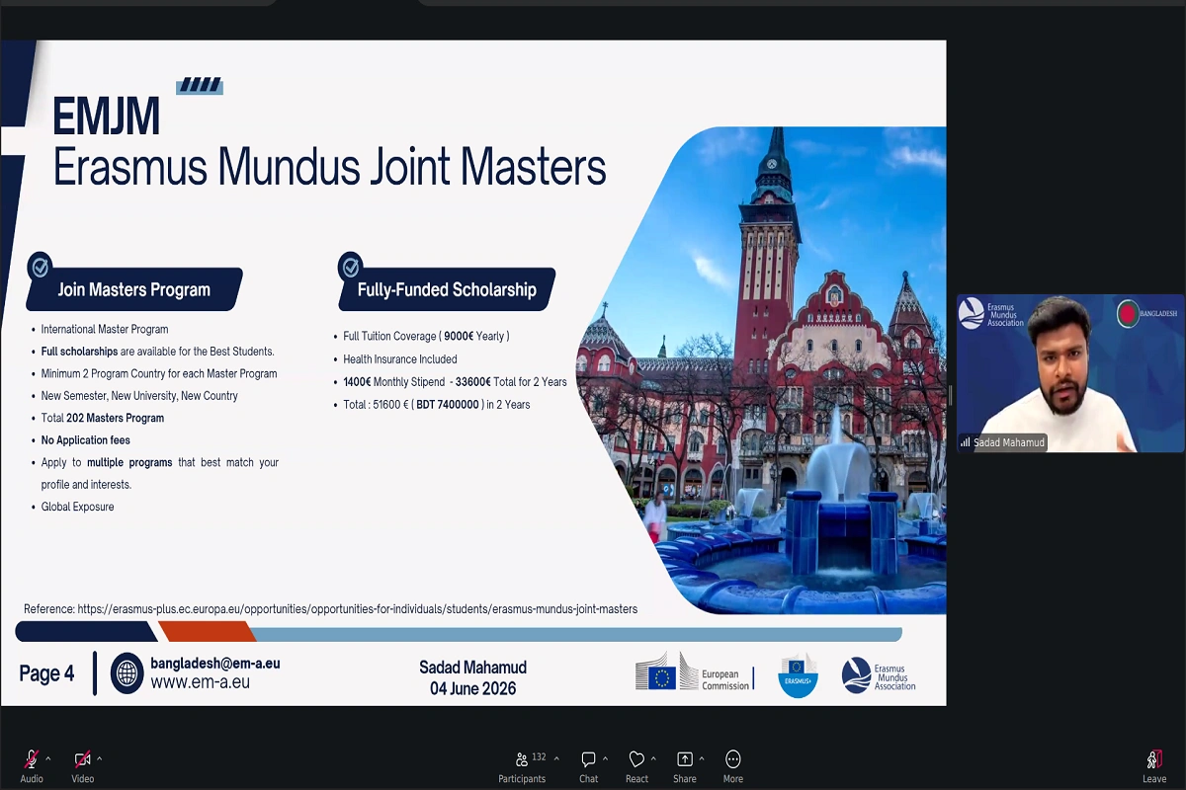This screenshot has width=1186, height=790.
Task: Select Sadad Mahamud's video thumbnail
Action: pos(1070,373)
